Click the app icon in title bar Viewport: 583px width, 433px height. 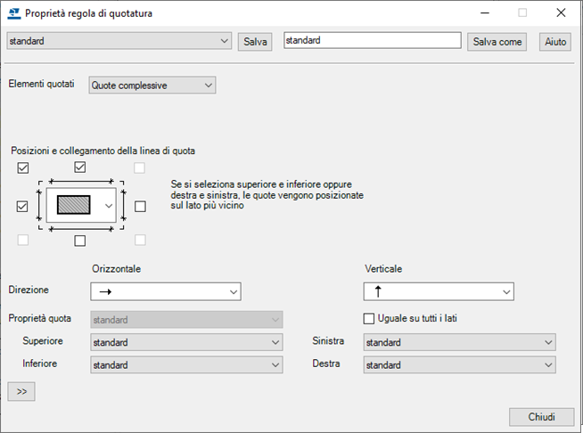click(x=12, y=13)
